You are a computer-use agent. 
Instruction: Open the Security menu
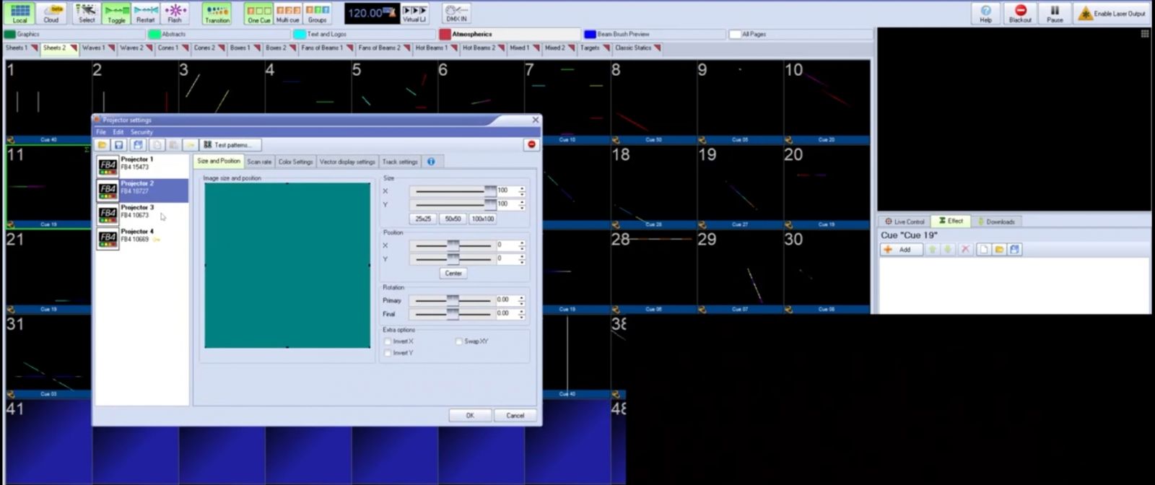tap(141, 132)
